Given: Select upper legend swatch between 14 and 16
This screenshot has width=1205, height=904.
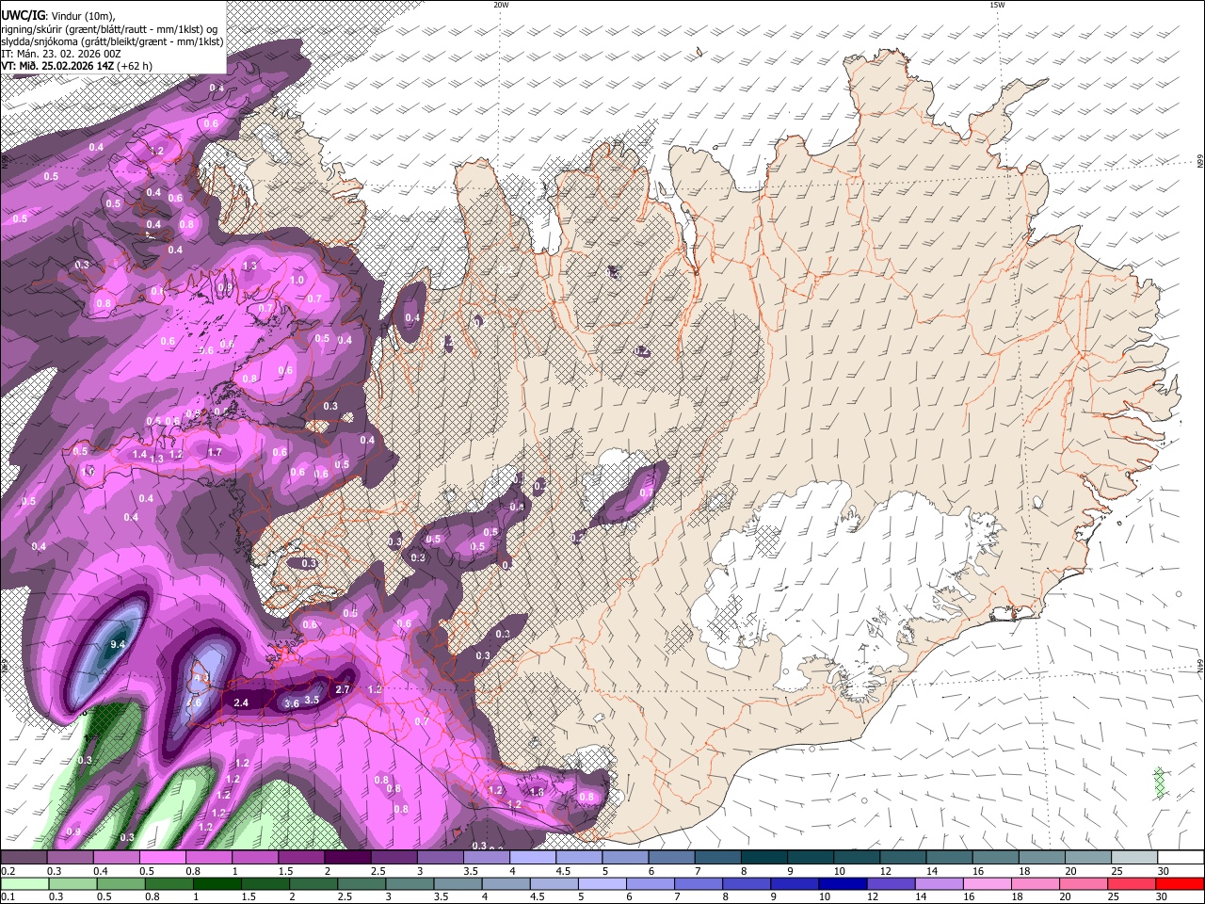Looking at the screenshot, I should 949,858.
